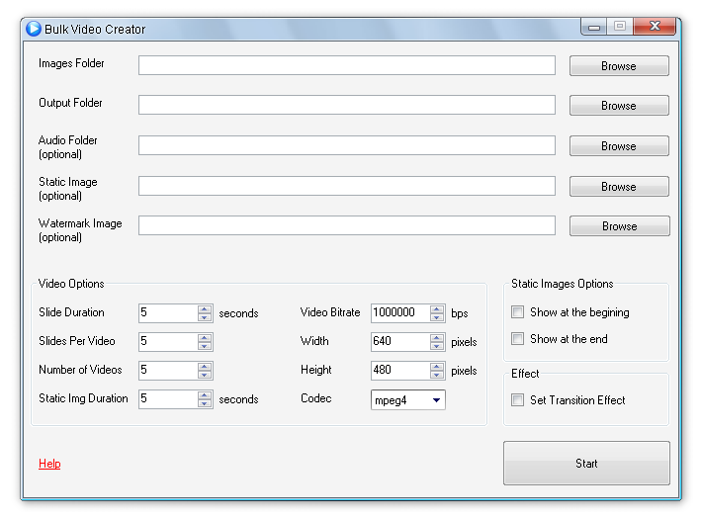Click Browse button for Output Folder
Viewport: 701px width, 518px height.
point(619,105)
